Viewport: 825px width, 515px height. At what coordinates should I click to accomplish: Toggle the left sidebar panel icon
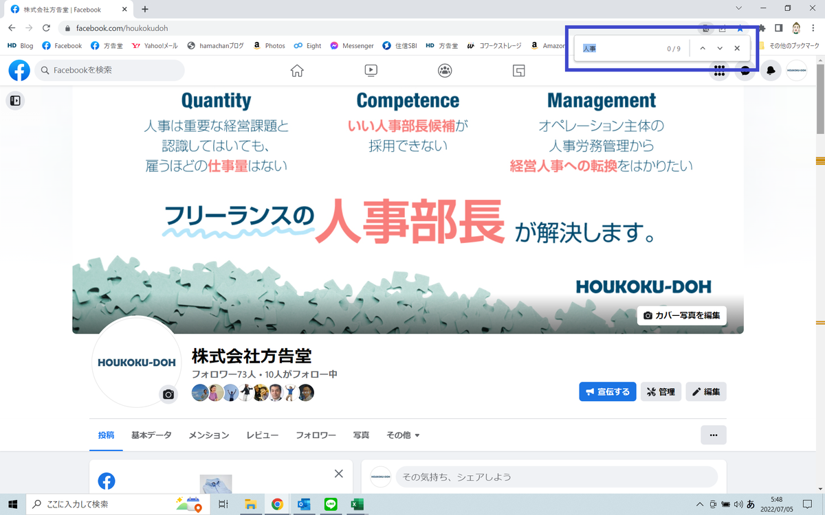pos(15,101)
